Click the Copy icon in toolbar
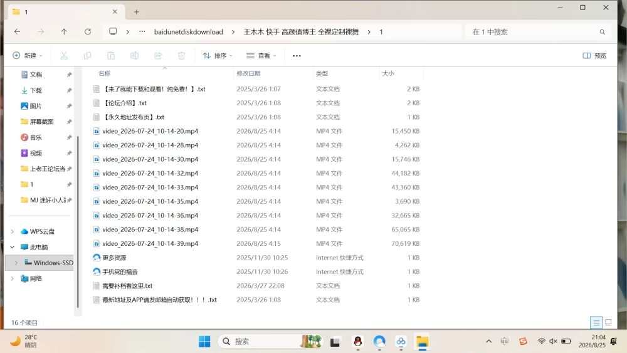 [87, 56]
